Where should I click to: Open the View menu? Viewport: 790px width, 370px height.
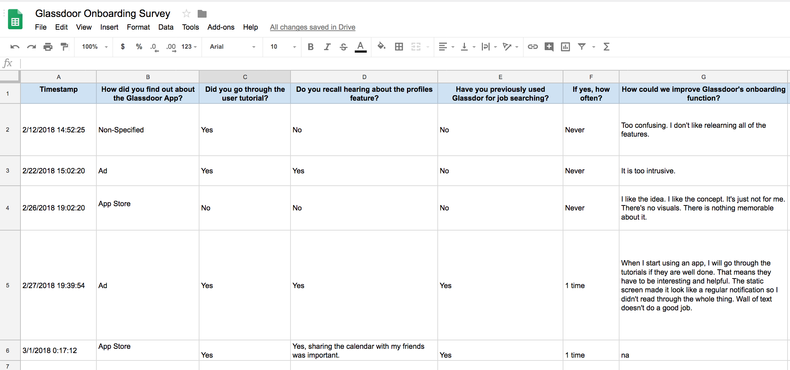[x=84, y=27]
